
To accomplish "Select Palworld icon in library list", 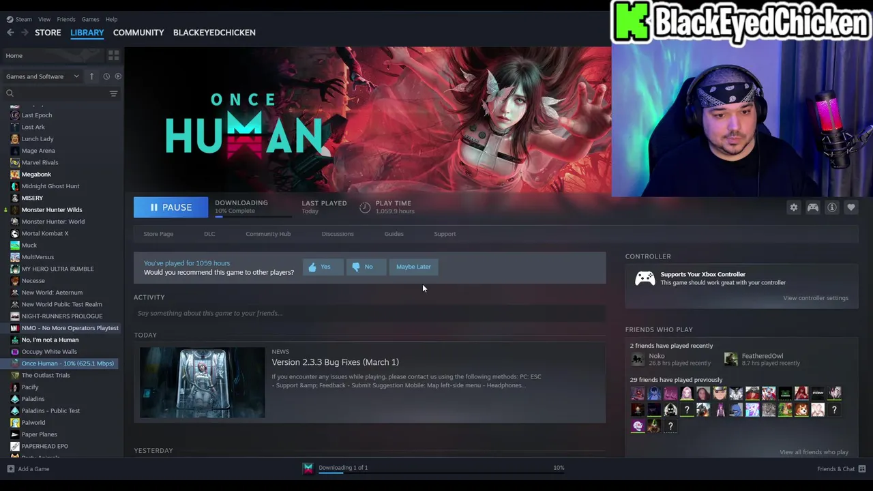I will (15, 422).
